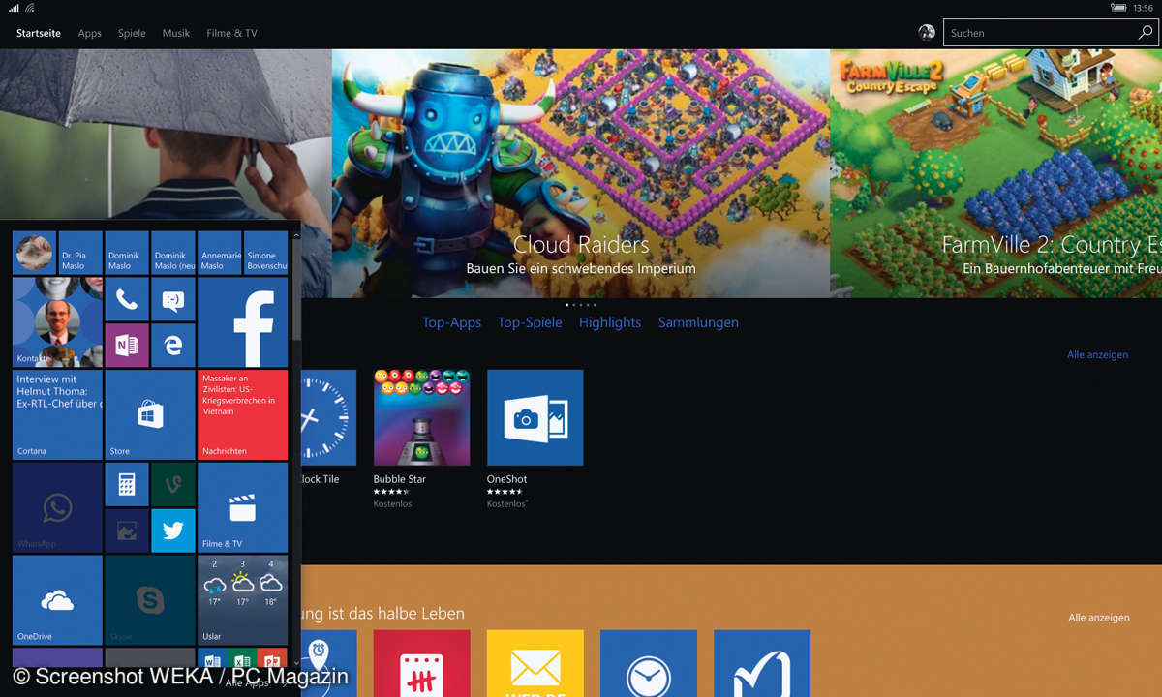Click the search magnifier icon

1146,33
